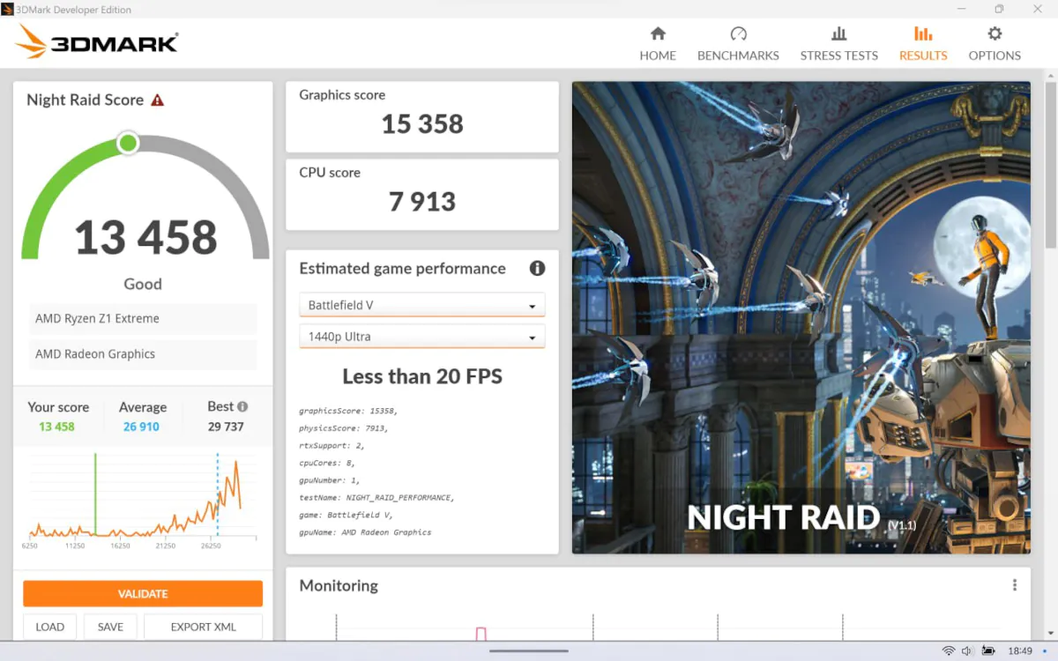Click the 18:49 taskbar clock

[x=1020, y=651]
